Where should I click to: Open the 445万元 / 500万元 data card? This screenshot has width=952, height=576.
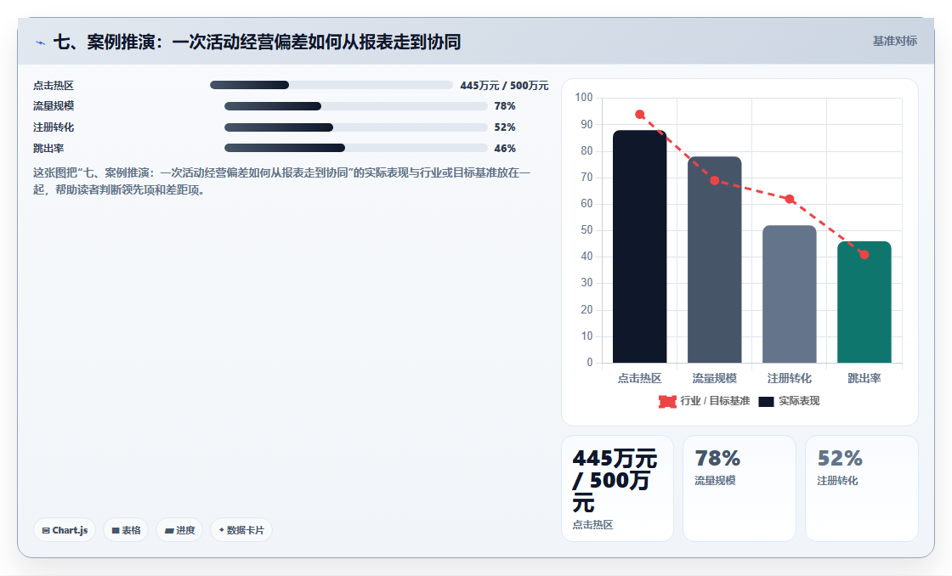coord(617,488)
